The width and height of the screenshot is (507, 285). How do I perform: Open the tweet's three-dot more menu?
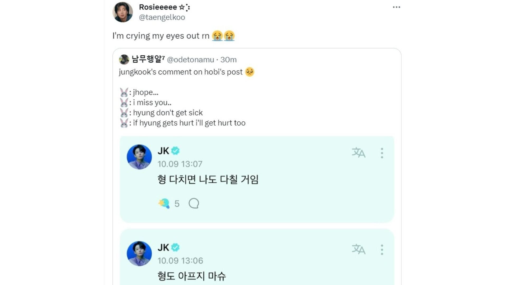tap(396, 7)
